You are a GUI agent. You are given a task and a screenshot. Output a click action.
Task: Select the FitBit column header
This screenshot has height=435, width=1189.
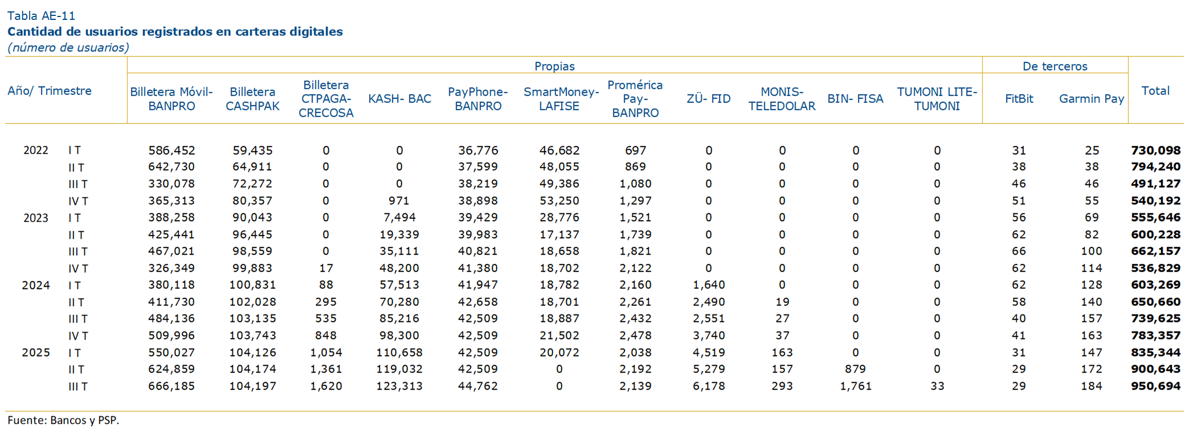click(1019, 99)
